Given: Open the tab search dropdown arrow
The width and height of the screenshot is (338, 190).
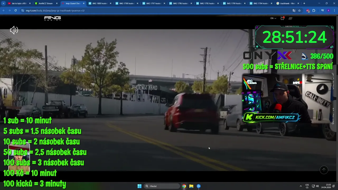Looking at the screenshot, I should 3,3.
